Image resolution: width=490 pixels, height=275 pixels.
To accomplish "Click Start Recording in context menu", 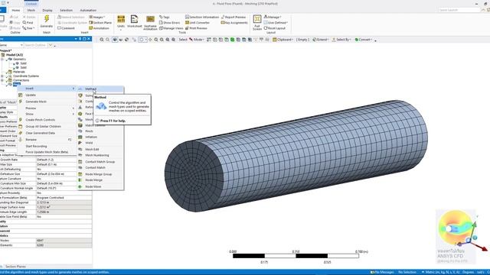I will tap(46, 146).
